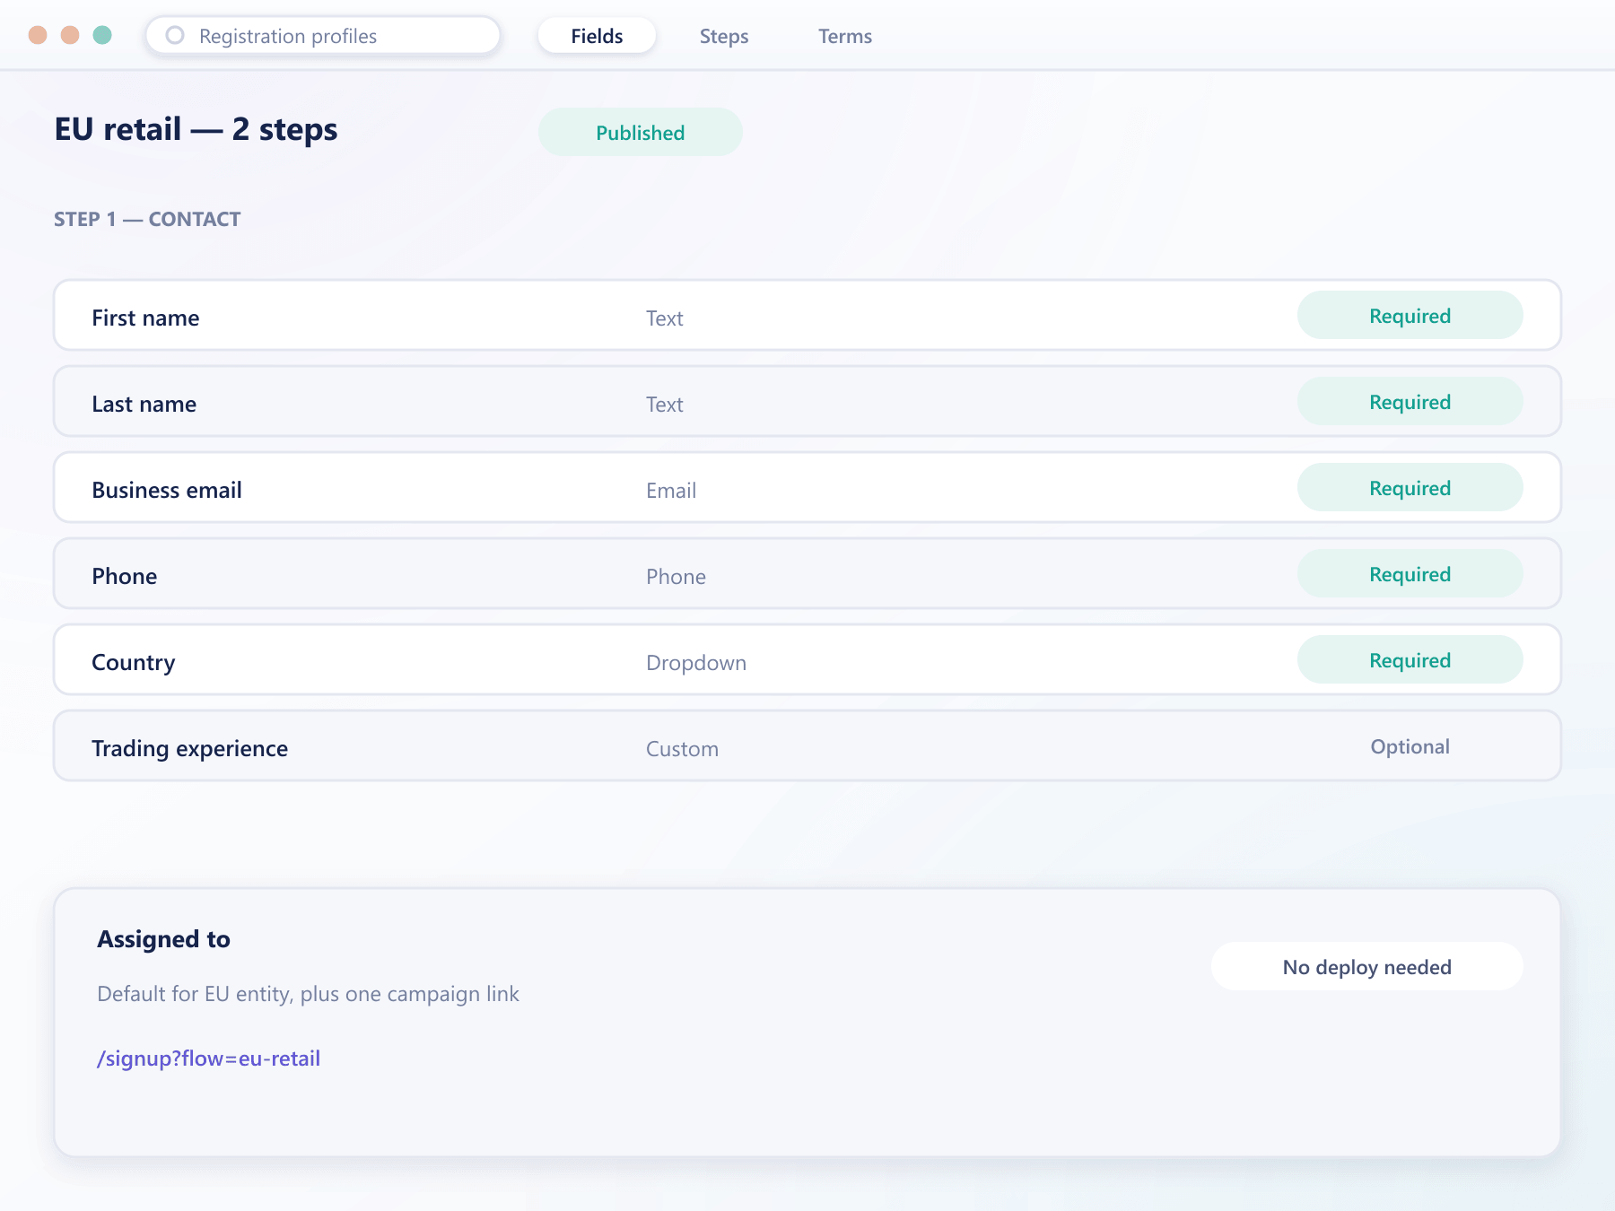Click the Published status badge
This screenshot has width=1615, height=1211.
click(641, 132)
